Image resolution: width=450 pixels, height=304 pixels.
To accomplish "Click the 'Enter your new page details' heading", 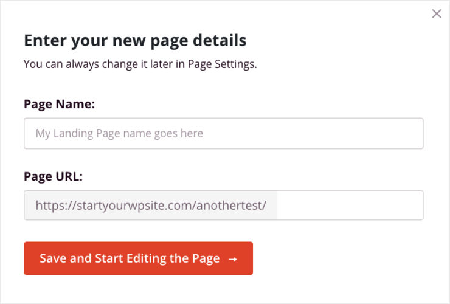I will coord(135,41).
